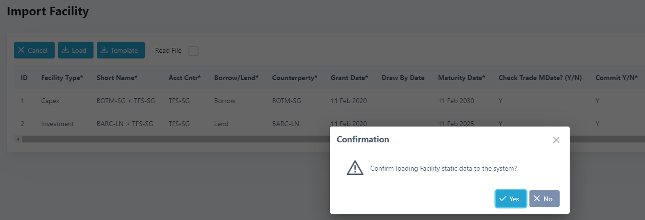Decline loading by clicking No

click(x=544, y=198)
